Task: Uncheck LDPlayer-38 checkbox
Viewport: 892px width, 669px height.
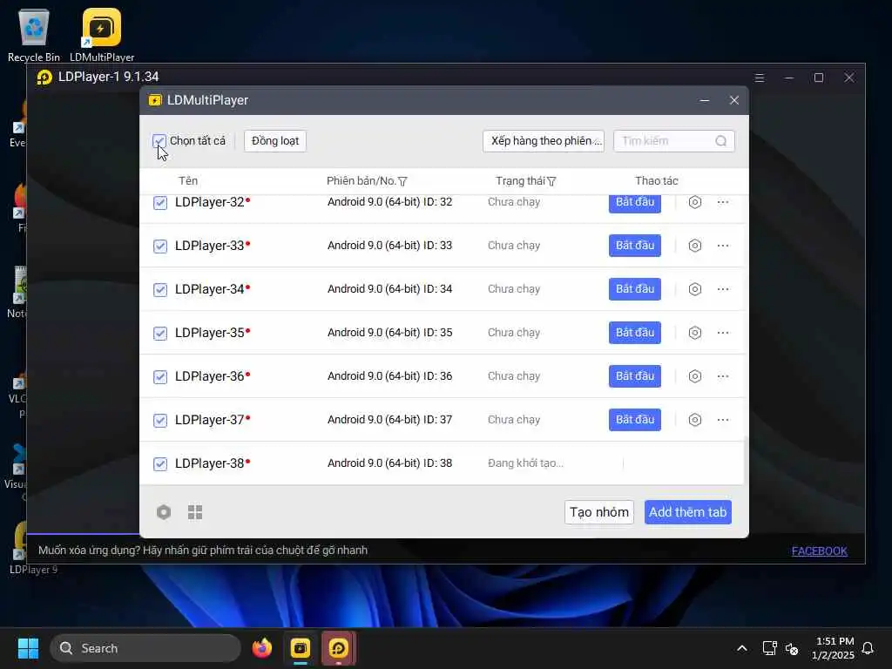Action: (160, 463)
